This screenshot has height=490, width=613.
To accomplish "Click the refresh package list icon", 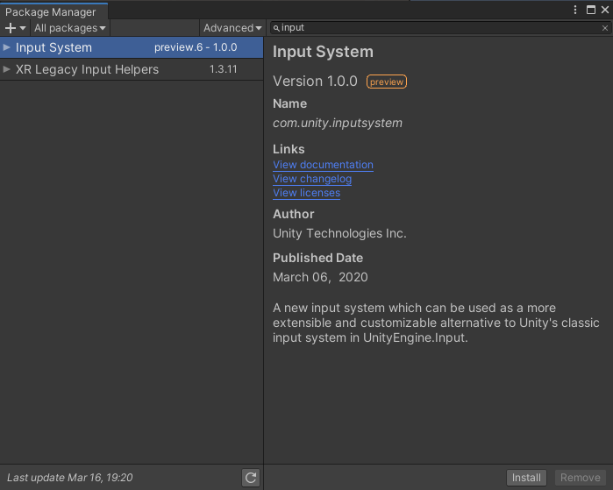I will [x=251, y=478].
